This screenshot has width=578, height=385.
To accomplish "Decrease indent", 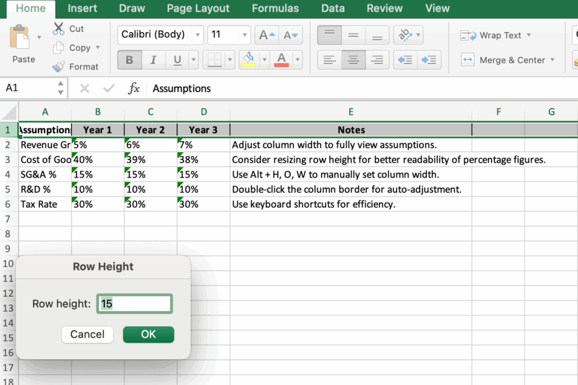I will coord(405,60).
